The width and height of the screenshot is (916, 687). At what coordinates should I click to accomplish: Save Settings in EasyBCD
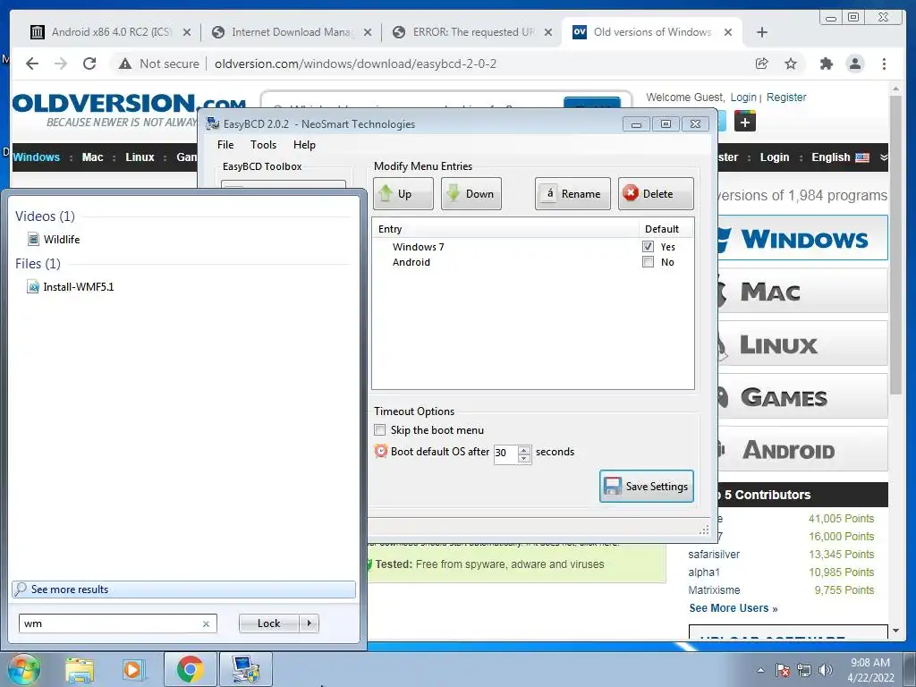[647, 486]
